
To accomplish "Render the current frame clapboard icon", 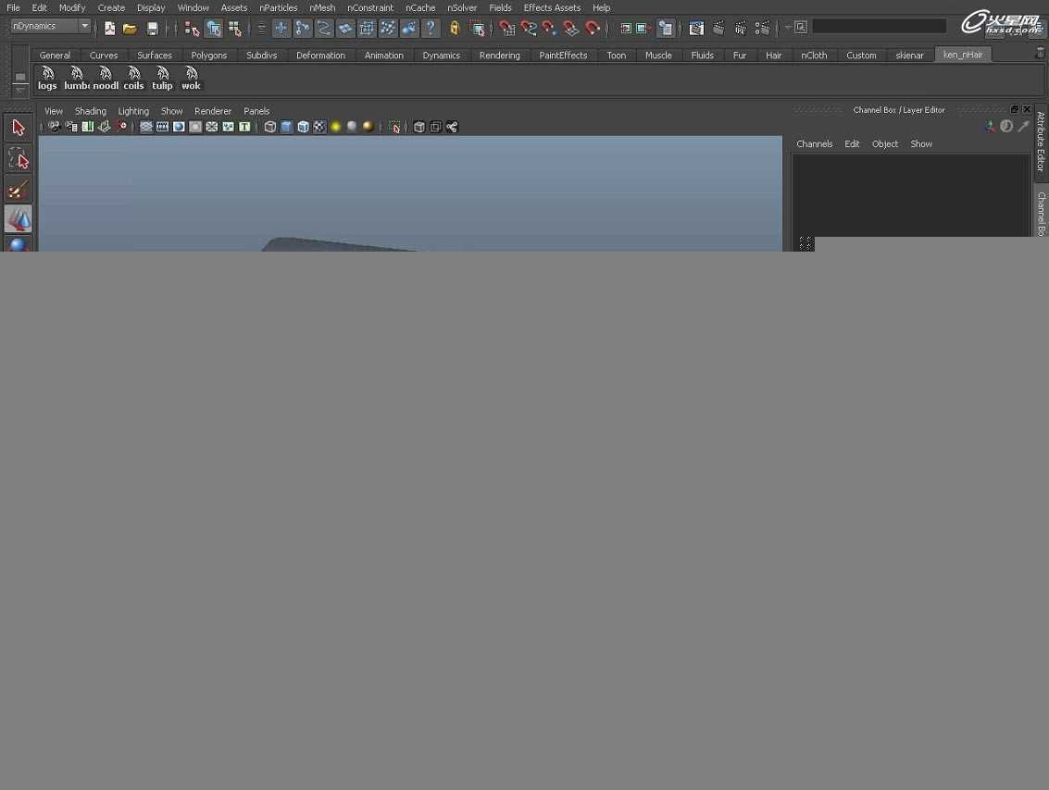I will [718, 28].
